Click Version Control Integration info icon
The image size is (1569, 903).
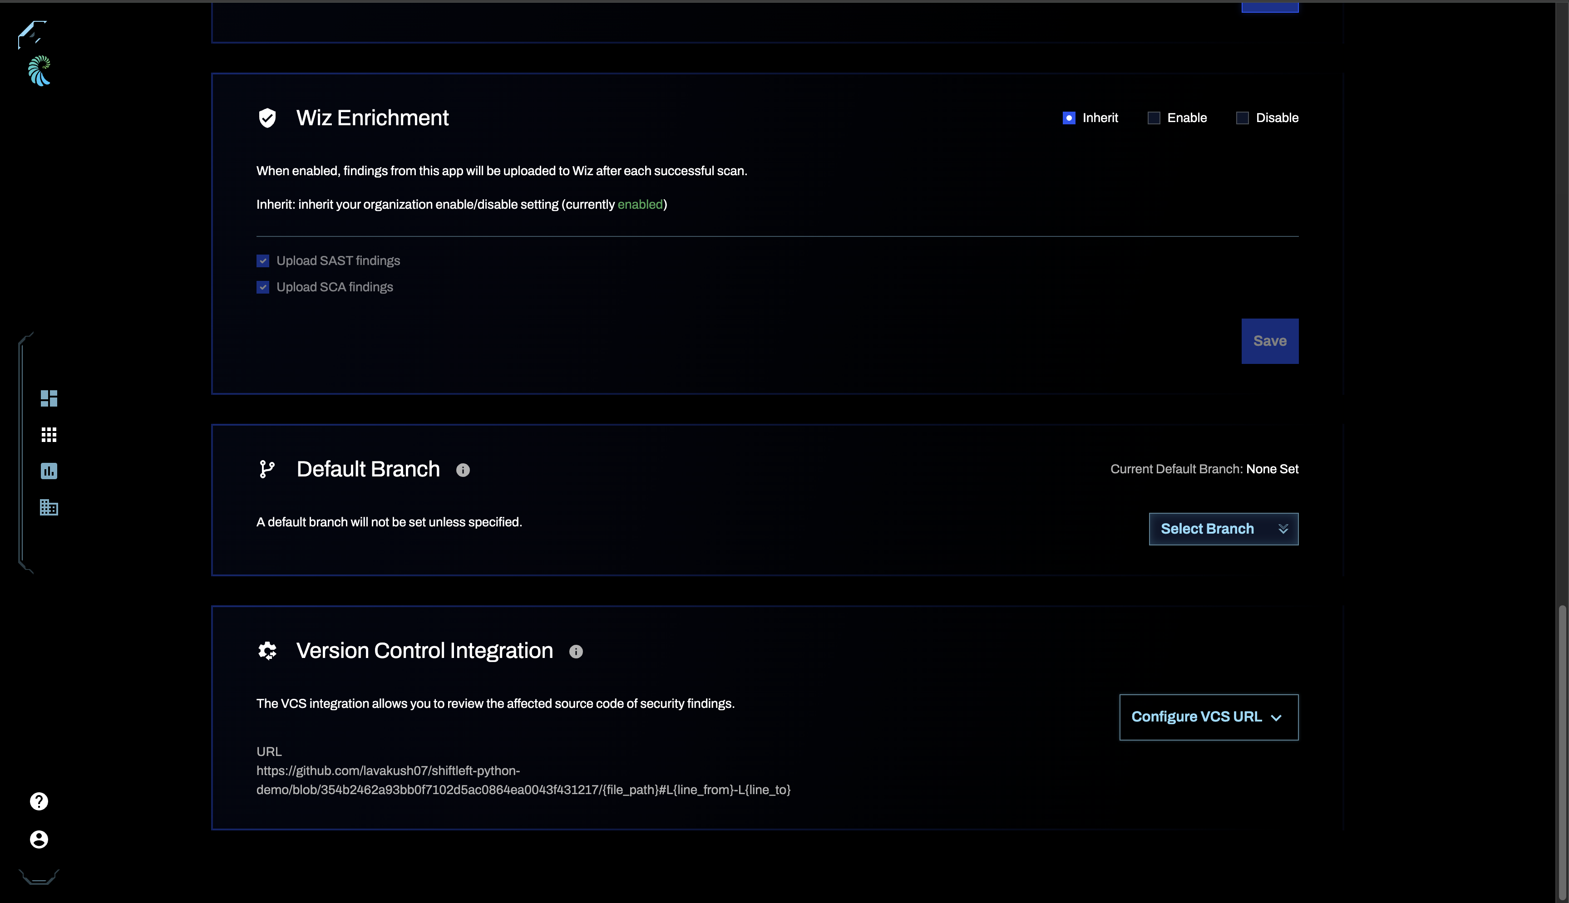(x=576, y=651)
